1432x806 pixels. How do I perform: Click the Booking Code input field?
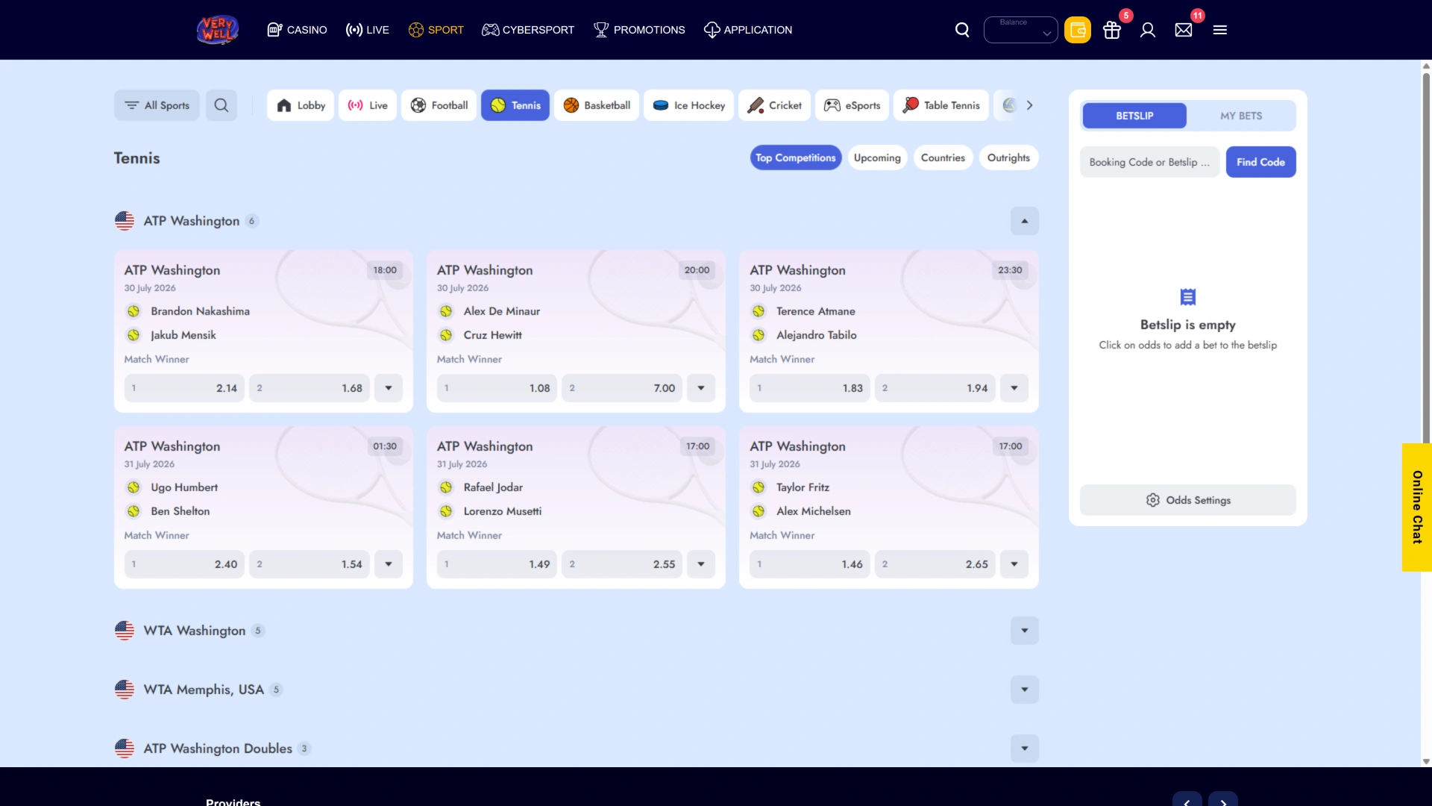pyautogui.click(x=1149, y=162)
